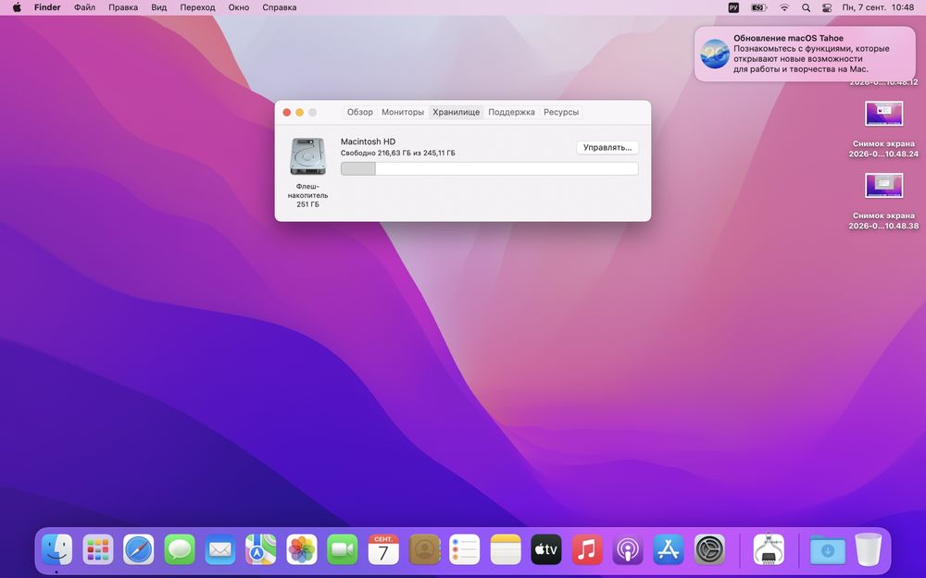926x578 pixels.
Task: Open App Store in the Dock
Action: click(x=669, y=549)
